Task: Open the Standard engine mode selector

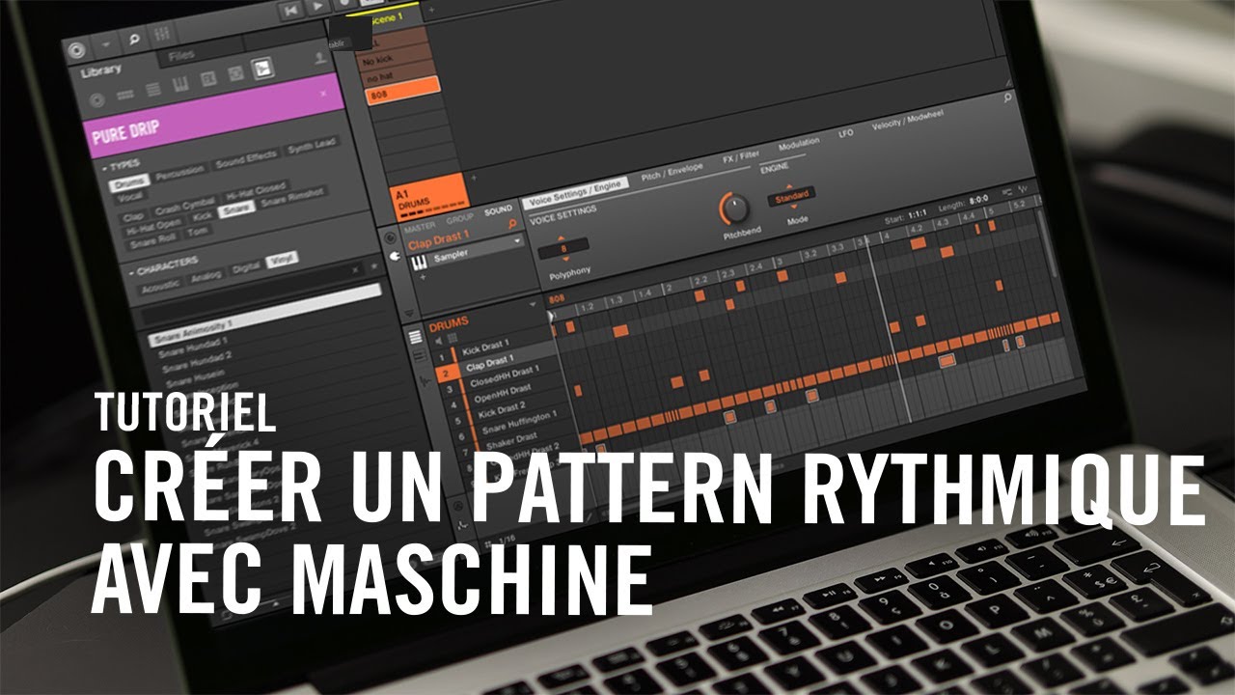Action: (x=789, y=196)
